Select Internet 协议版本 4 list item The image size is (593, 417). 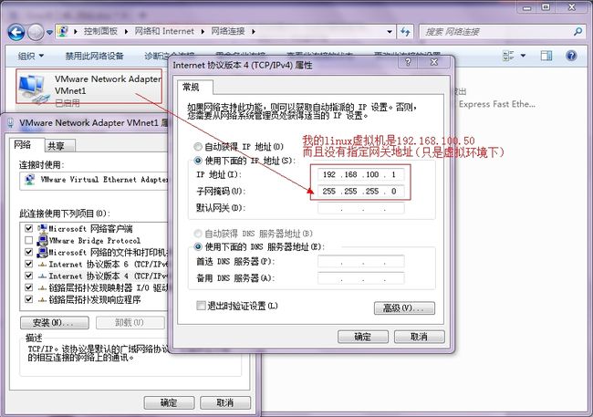102,276
